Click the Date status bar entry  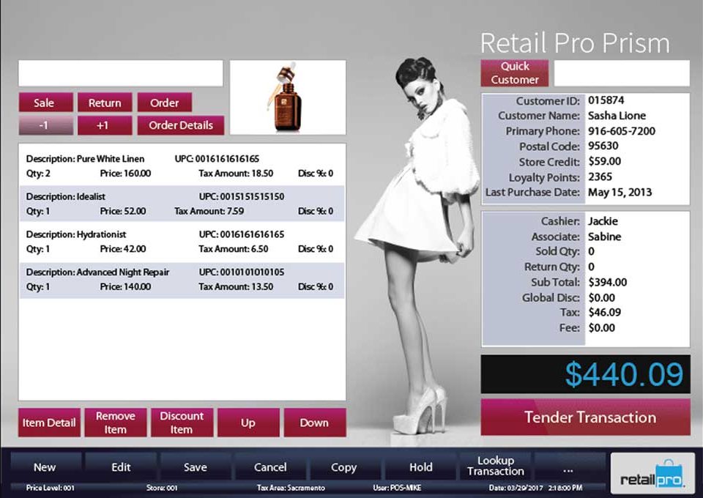pos(535,488)
